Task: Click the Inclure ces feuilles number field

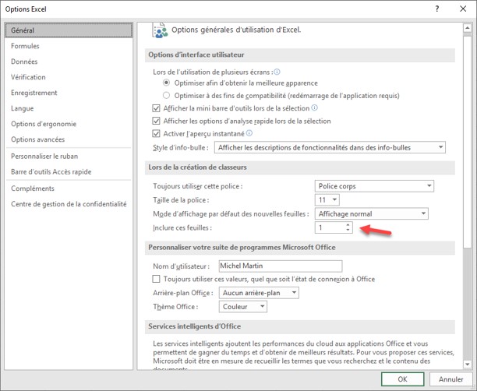Action: 330,227
